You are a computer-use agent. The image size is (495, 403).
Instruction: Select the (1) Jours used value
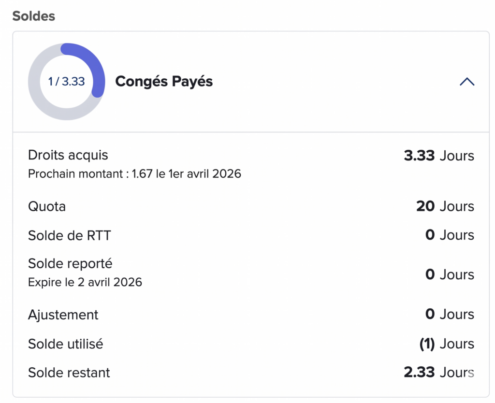pos(447,344)
